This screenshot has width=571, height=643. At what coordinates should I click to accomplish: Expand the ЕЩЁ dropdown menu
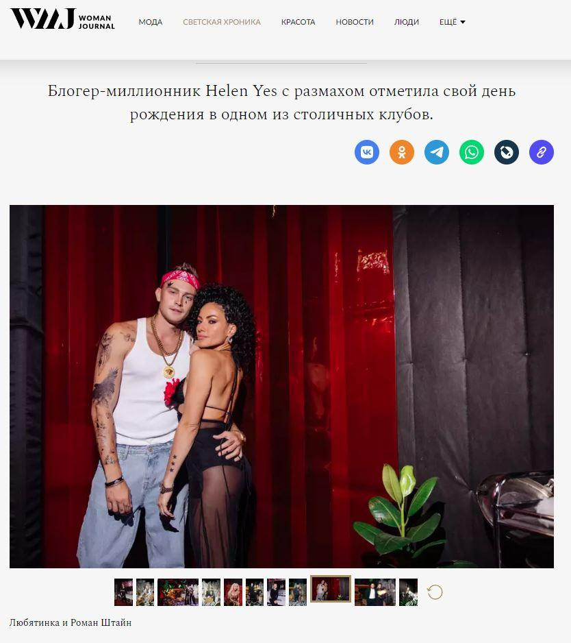[x=452, y=22]
